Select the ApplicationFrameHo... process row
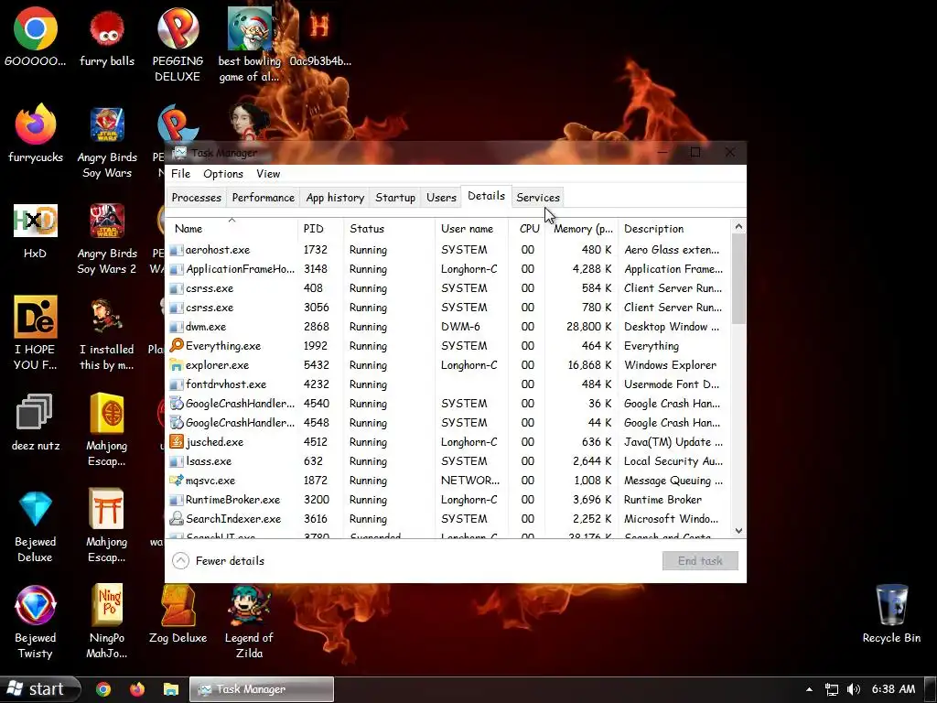The width and height of the screenshot is (937, 703). (448, 269)
